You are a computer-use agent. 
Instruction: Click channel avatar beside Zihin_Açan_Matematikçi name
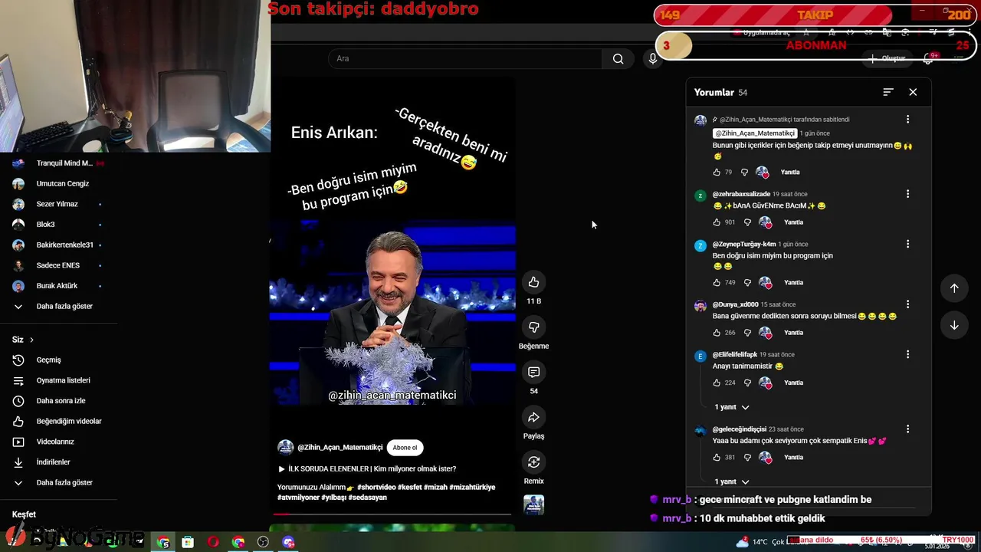pyautogui.click(x=285, y=448)
